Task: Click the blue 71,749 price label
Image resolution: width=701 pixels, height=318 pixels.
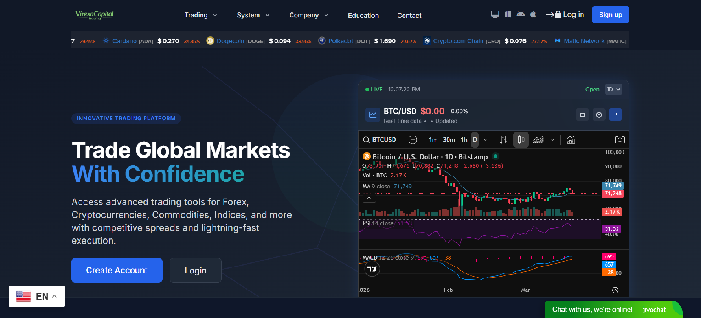Action: pos(613,186)
